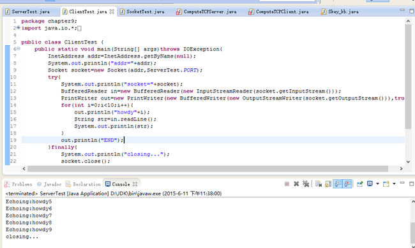
Task: Remove all terminated launches
Action: [306, 184]
